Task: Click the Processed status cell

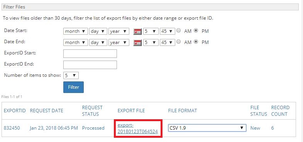Action: (93, 128)
